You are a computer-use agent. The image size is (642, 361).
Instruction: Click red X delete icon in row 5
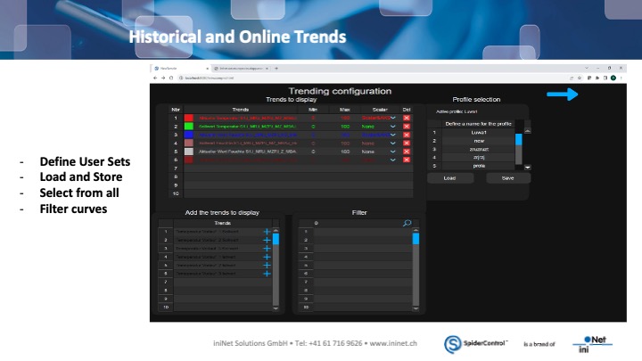click(x=407, y=152)
